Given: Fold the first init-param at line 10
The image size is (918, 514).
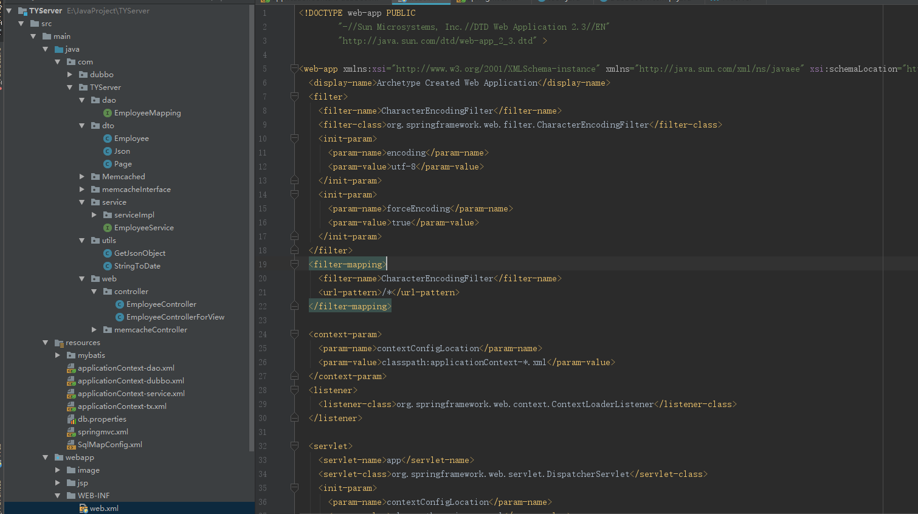Looking at the screenshot, I should pyautogui.click(x=294, y=139).
